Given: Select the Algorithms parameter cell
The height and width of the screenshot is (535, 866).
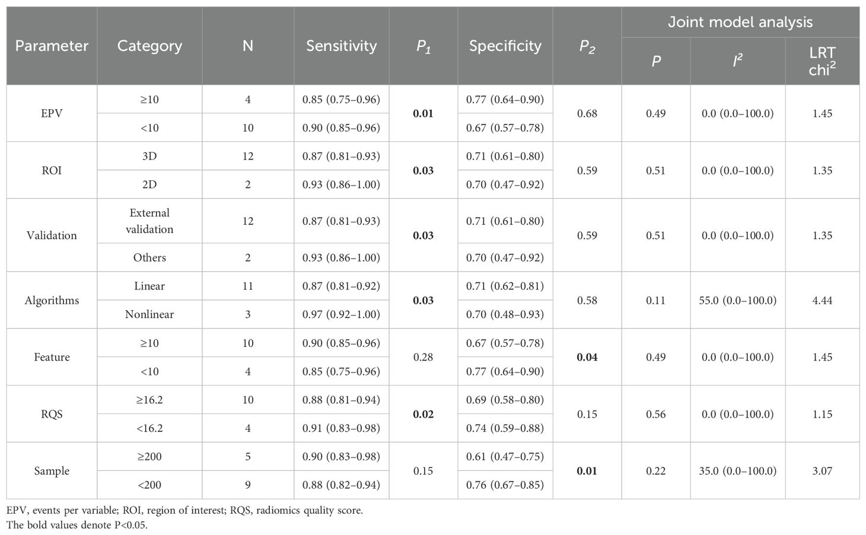Looking at the screenshot, I should click(x=52, y=300).
